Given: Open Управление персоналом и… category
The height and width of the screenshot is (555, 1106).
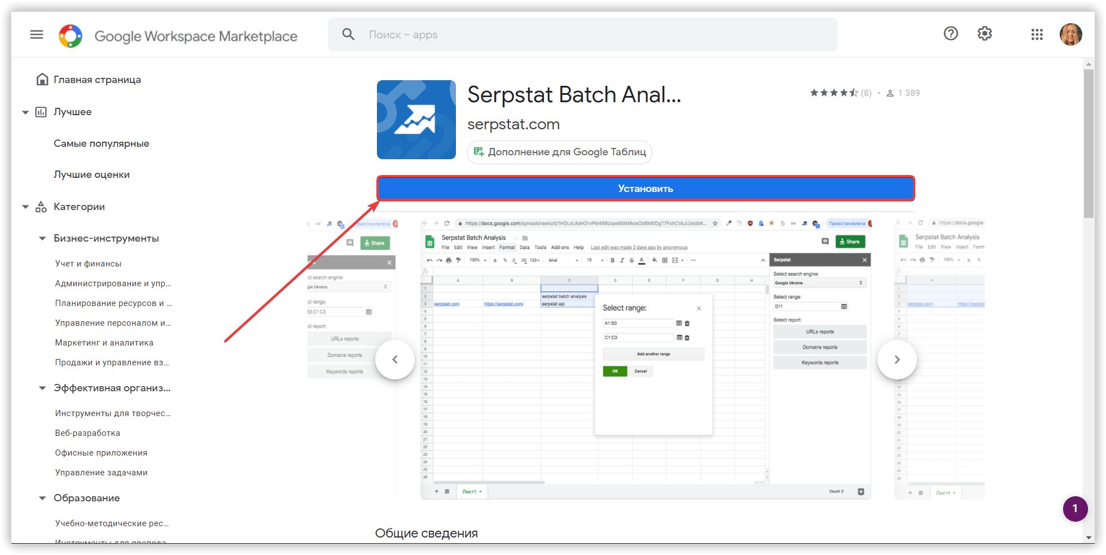Looking at the screenshot, I should coord(113,323).
